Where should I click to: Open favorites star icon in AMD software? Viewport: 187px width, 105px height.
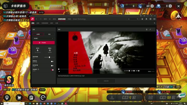coord(142,19)
